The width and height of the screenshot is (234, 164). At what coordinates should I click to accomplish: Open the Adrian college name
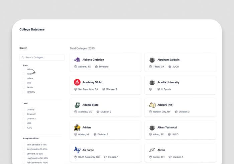(87, 128)
